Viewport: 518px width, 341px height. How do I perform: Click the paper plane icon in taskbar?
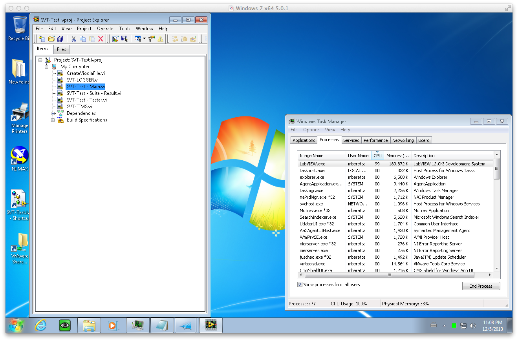[185, 325]
